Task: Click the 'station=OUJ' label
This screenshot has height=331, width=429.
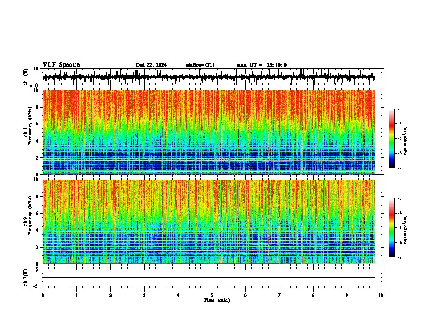Action: (200, 65)
